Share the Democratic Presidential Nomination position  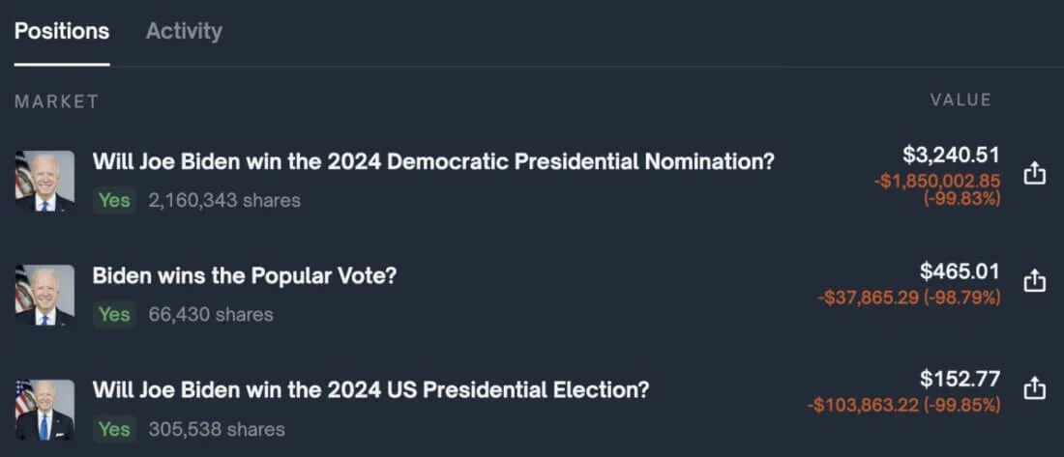(1035, 174)
